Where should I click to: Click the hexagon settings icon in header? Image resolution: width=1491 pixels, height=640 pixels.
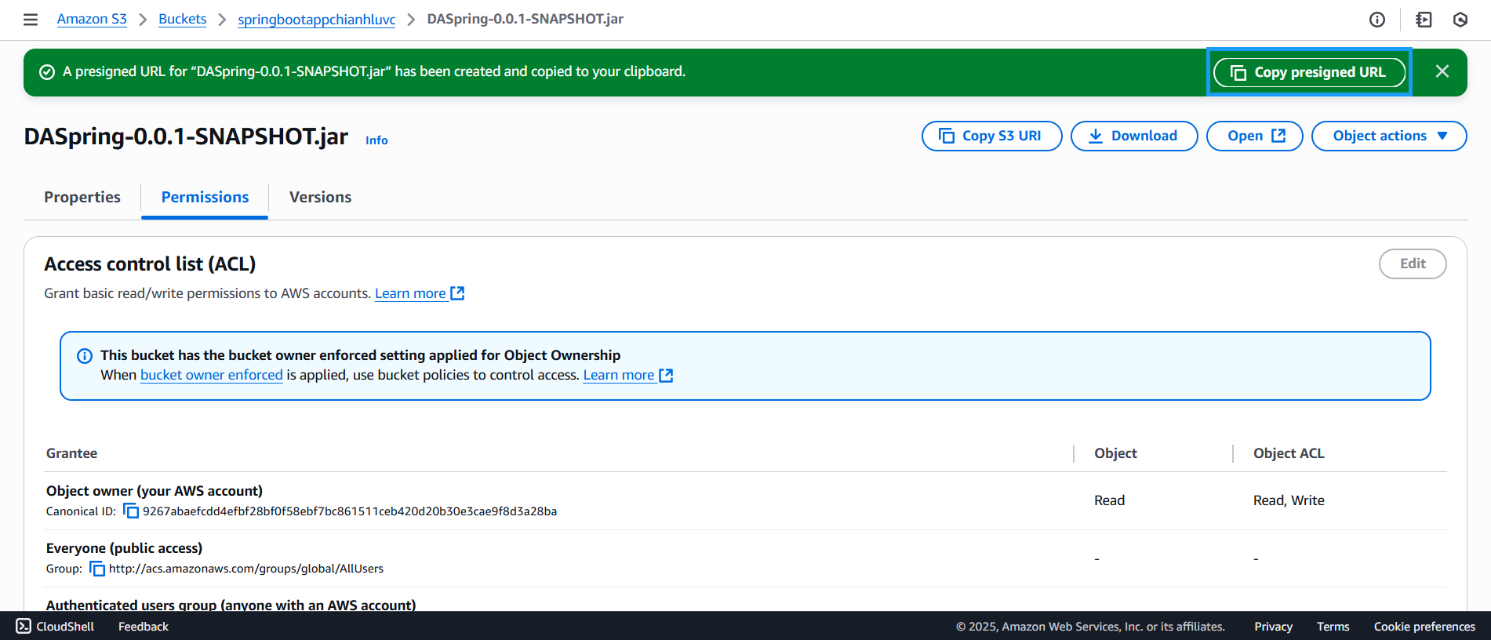click(x=1460, y=20)
